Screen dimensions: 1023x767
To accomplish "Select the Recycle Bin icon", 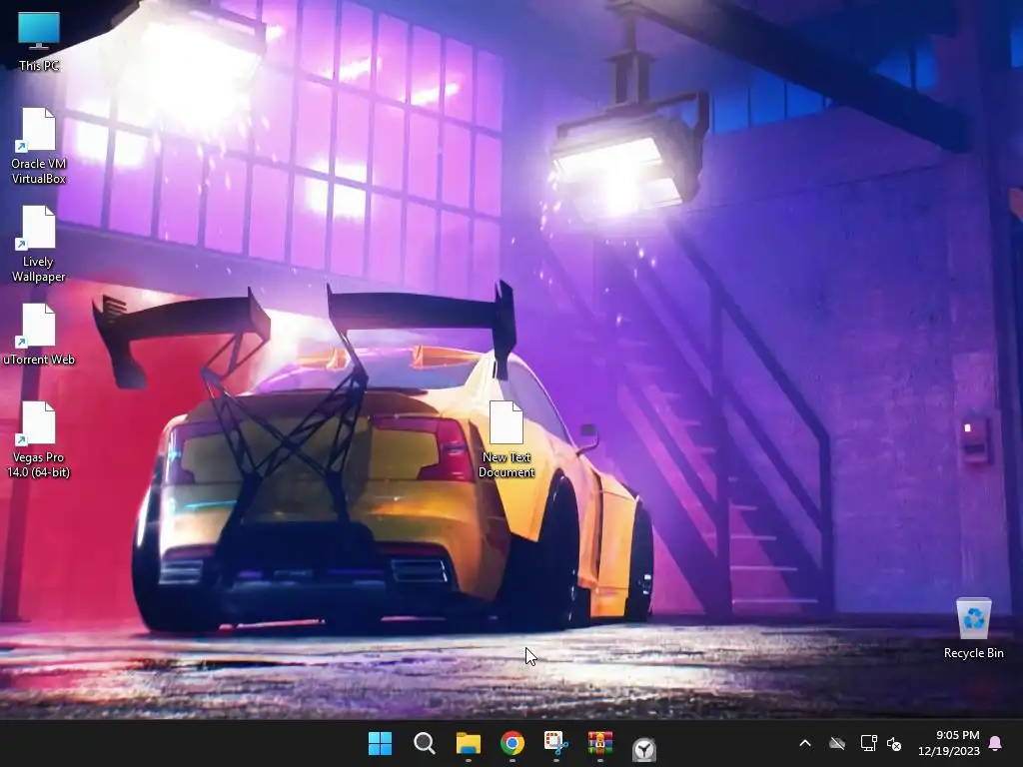I will (x=973, y=628).
